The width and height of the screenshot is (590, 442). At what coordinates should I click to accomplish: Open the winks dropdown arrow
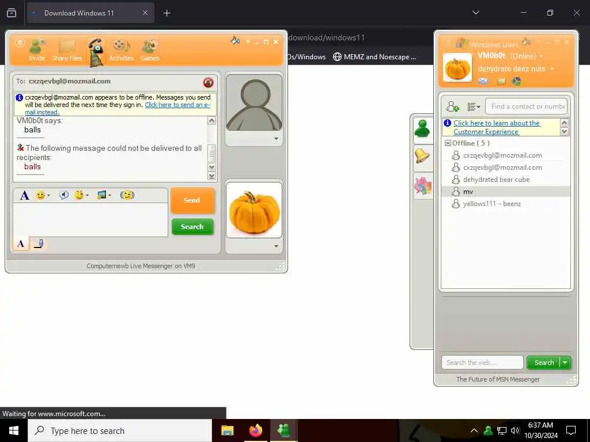click(x=88, y=196)
